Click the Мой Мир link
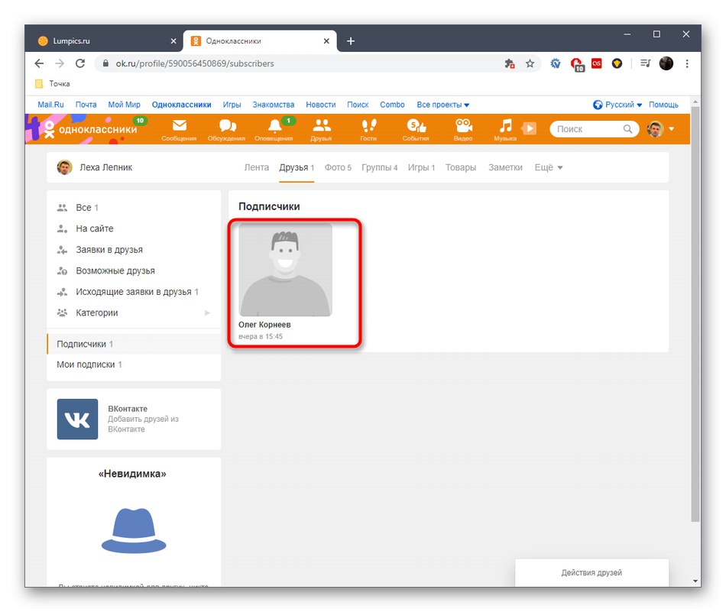This screenshot has width=726, height=612. [124, 105]
